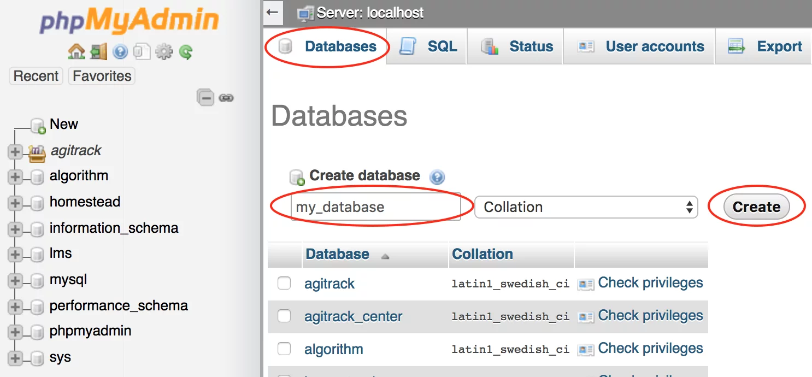Click Check privileges link for agitrack

tap(650, 283)
